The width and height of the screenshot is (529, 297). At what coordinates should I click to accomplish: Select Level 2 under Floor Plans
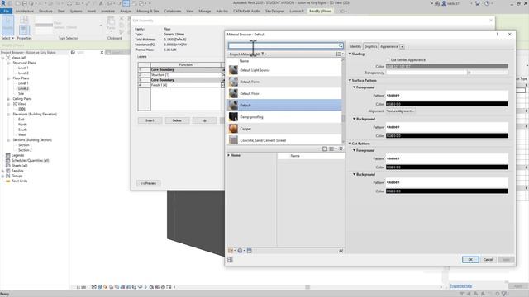click(x=23, y=88)
